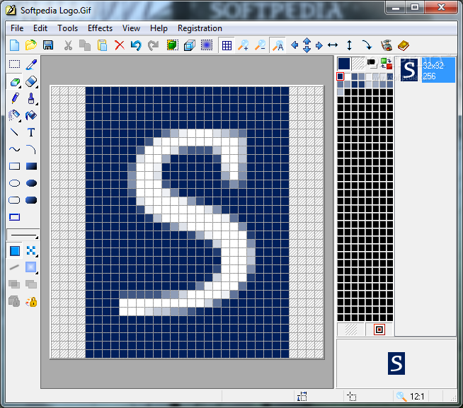Viewport: 463px width, 408px height.
Task: Click the hatched transparent background color box
Action: click(x=358, y=64)
